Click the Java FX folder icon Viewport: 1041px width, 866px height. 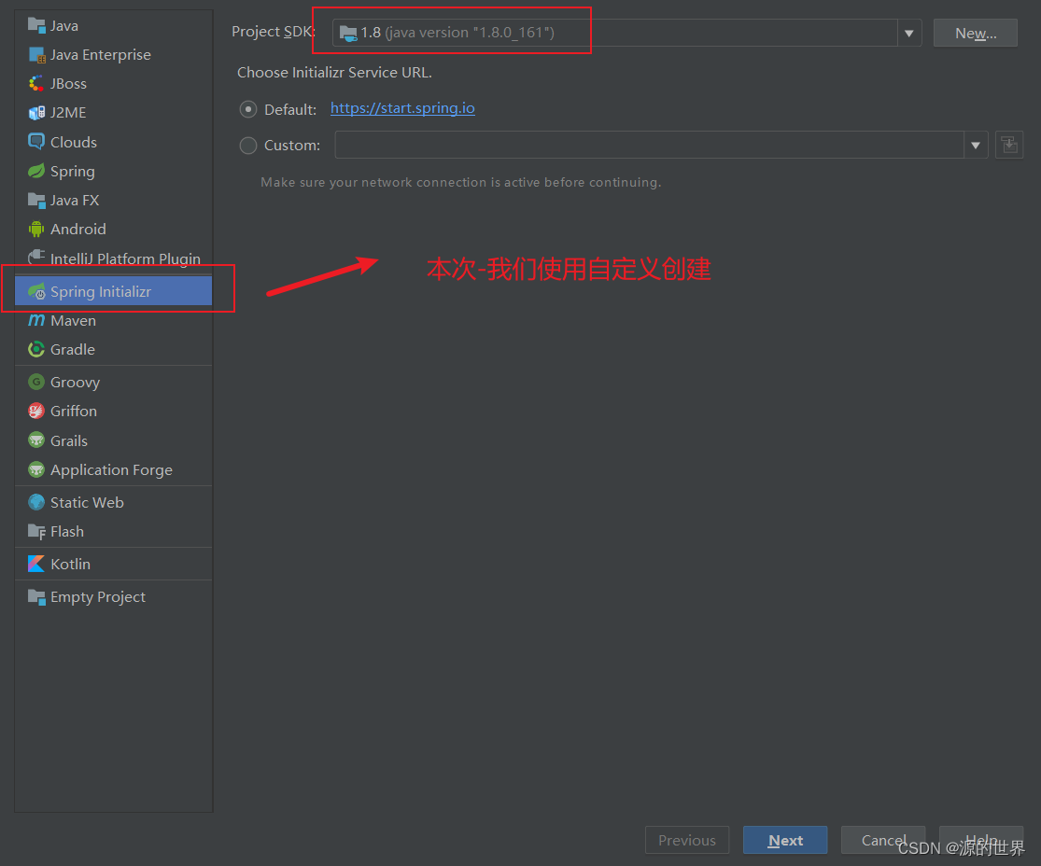[36, 200]
